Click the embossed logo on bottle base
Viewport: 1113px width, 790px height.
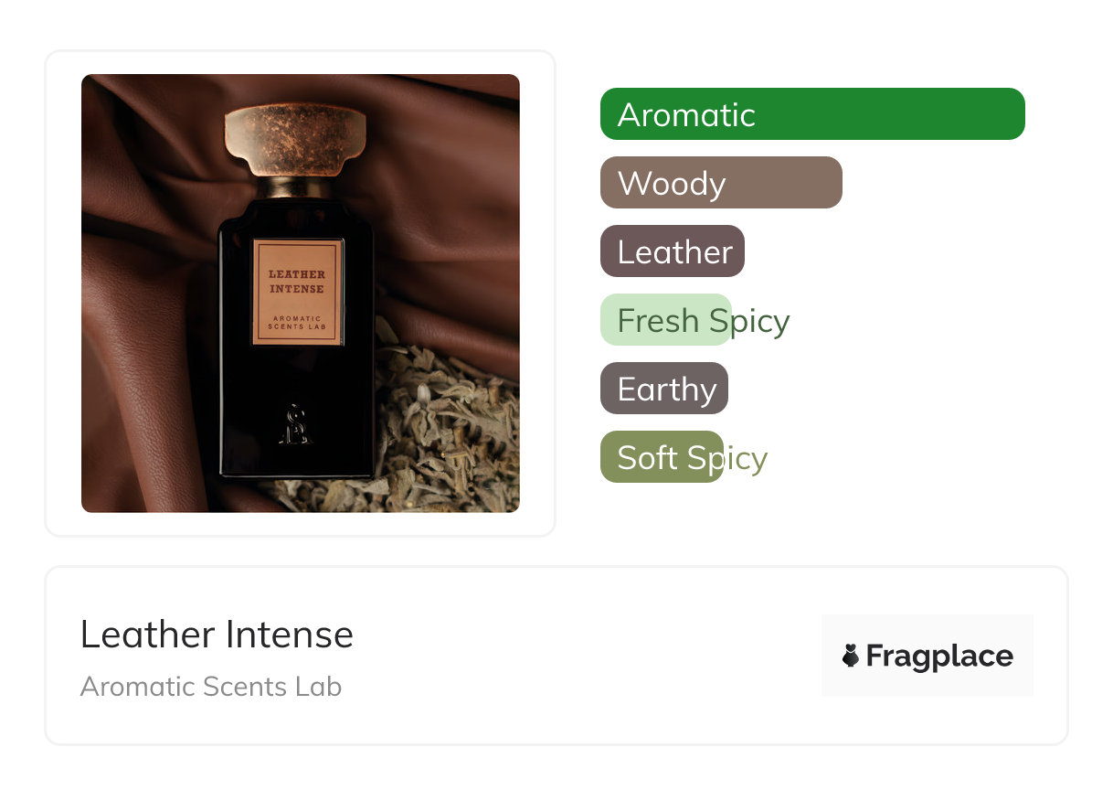(x=296, y=426)
